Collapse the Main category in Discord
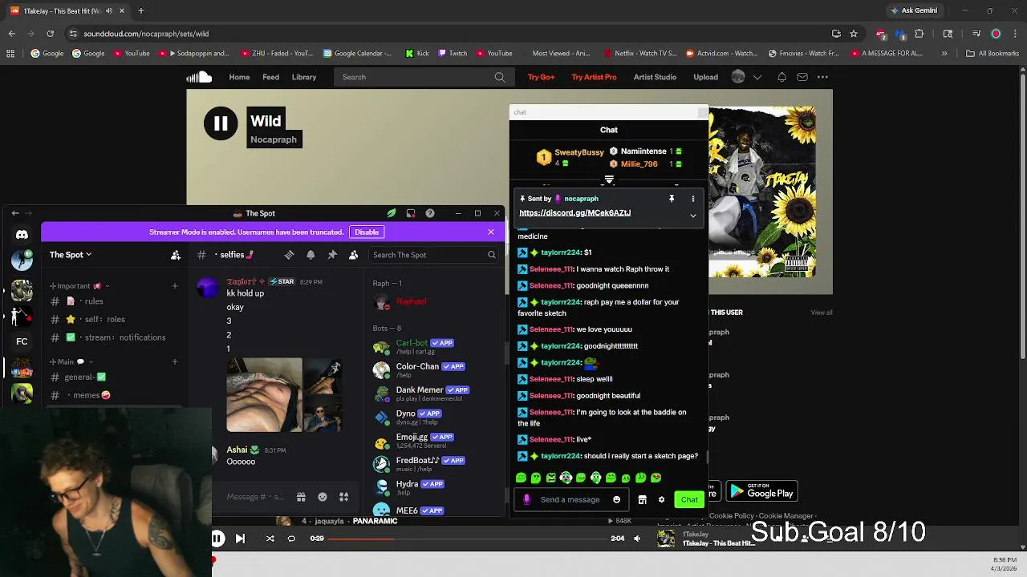 (71, 362)
